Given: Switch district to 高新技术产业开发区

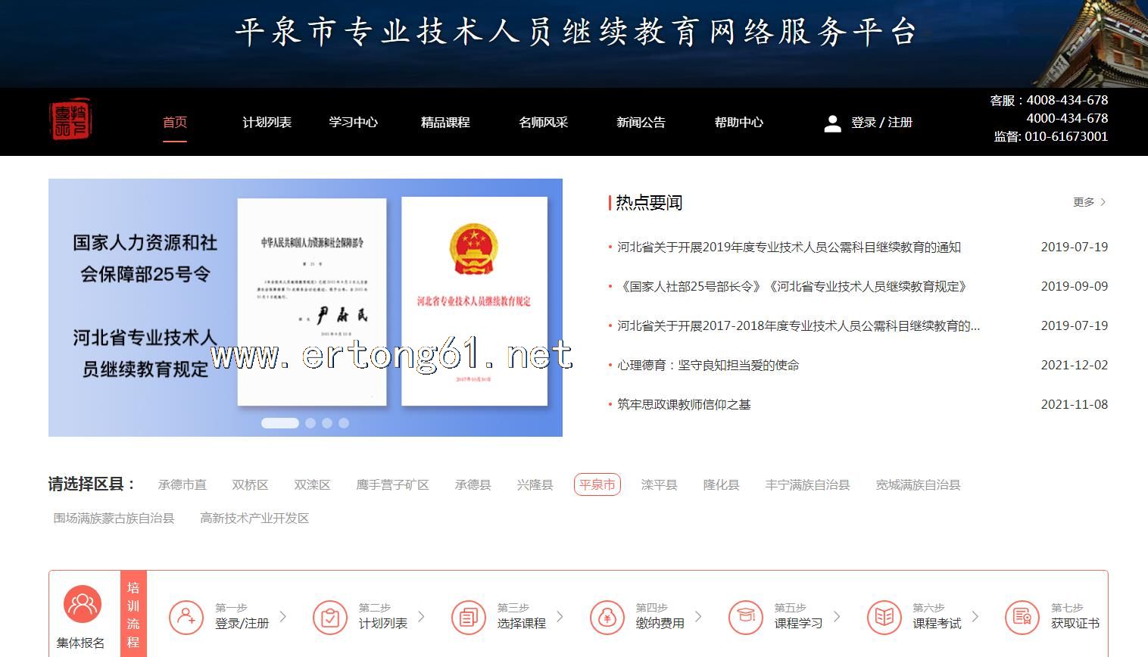Looking at the screenshot, I should [254, 518].
